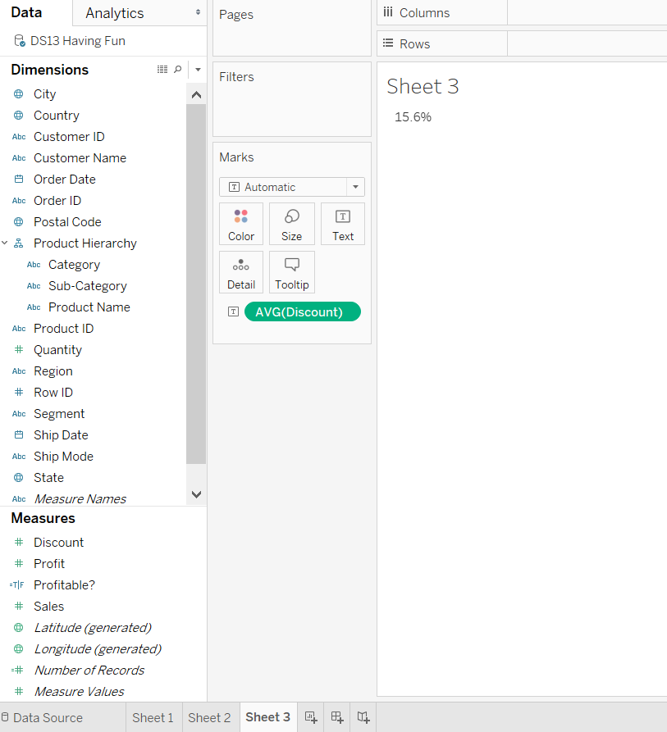Click the Analytics pane up-down arrows
Image resolution: width=667 pixels, height=732 pixels.
[198, 12]
